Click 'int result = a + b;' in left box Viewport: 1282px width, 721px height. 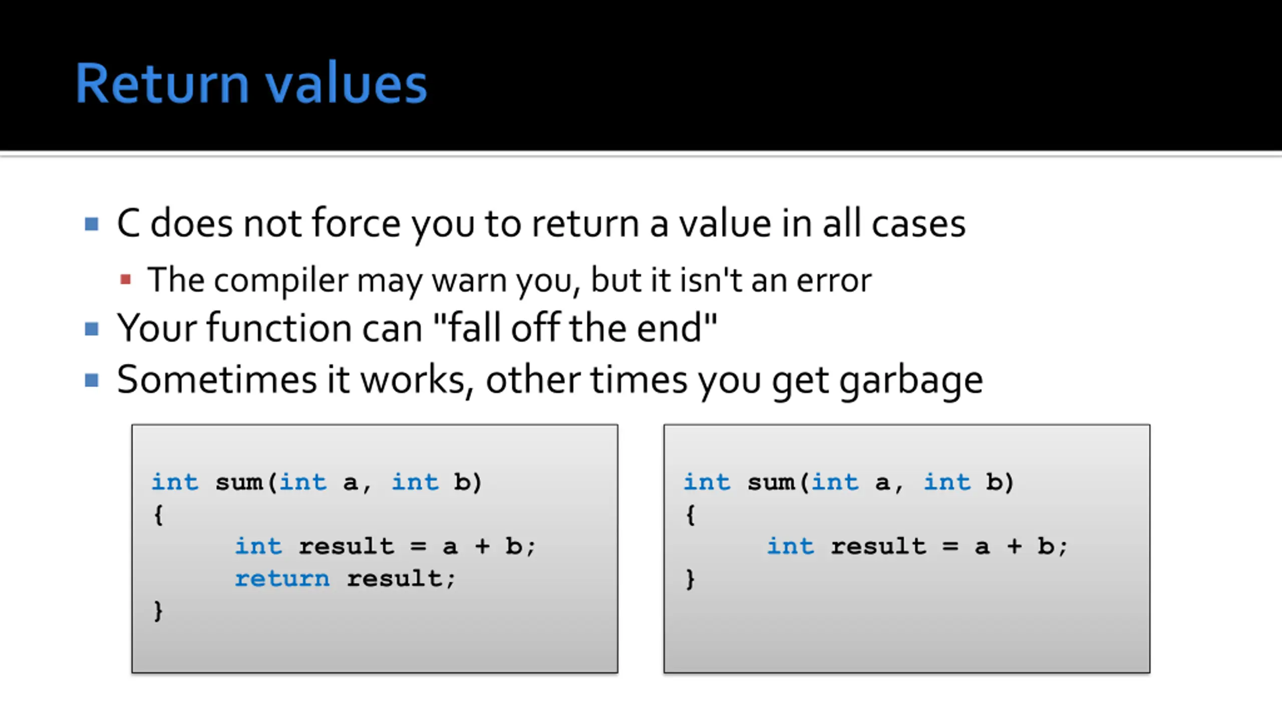[x=386, y=546]
